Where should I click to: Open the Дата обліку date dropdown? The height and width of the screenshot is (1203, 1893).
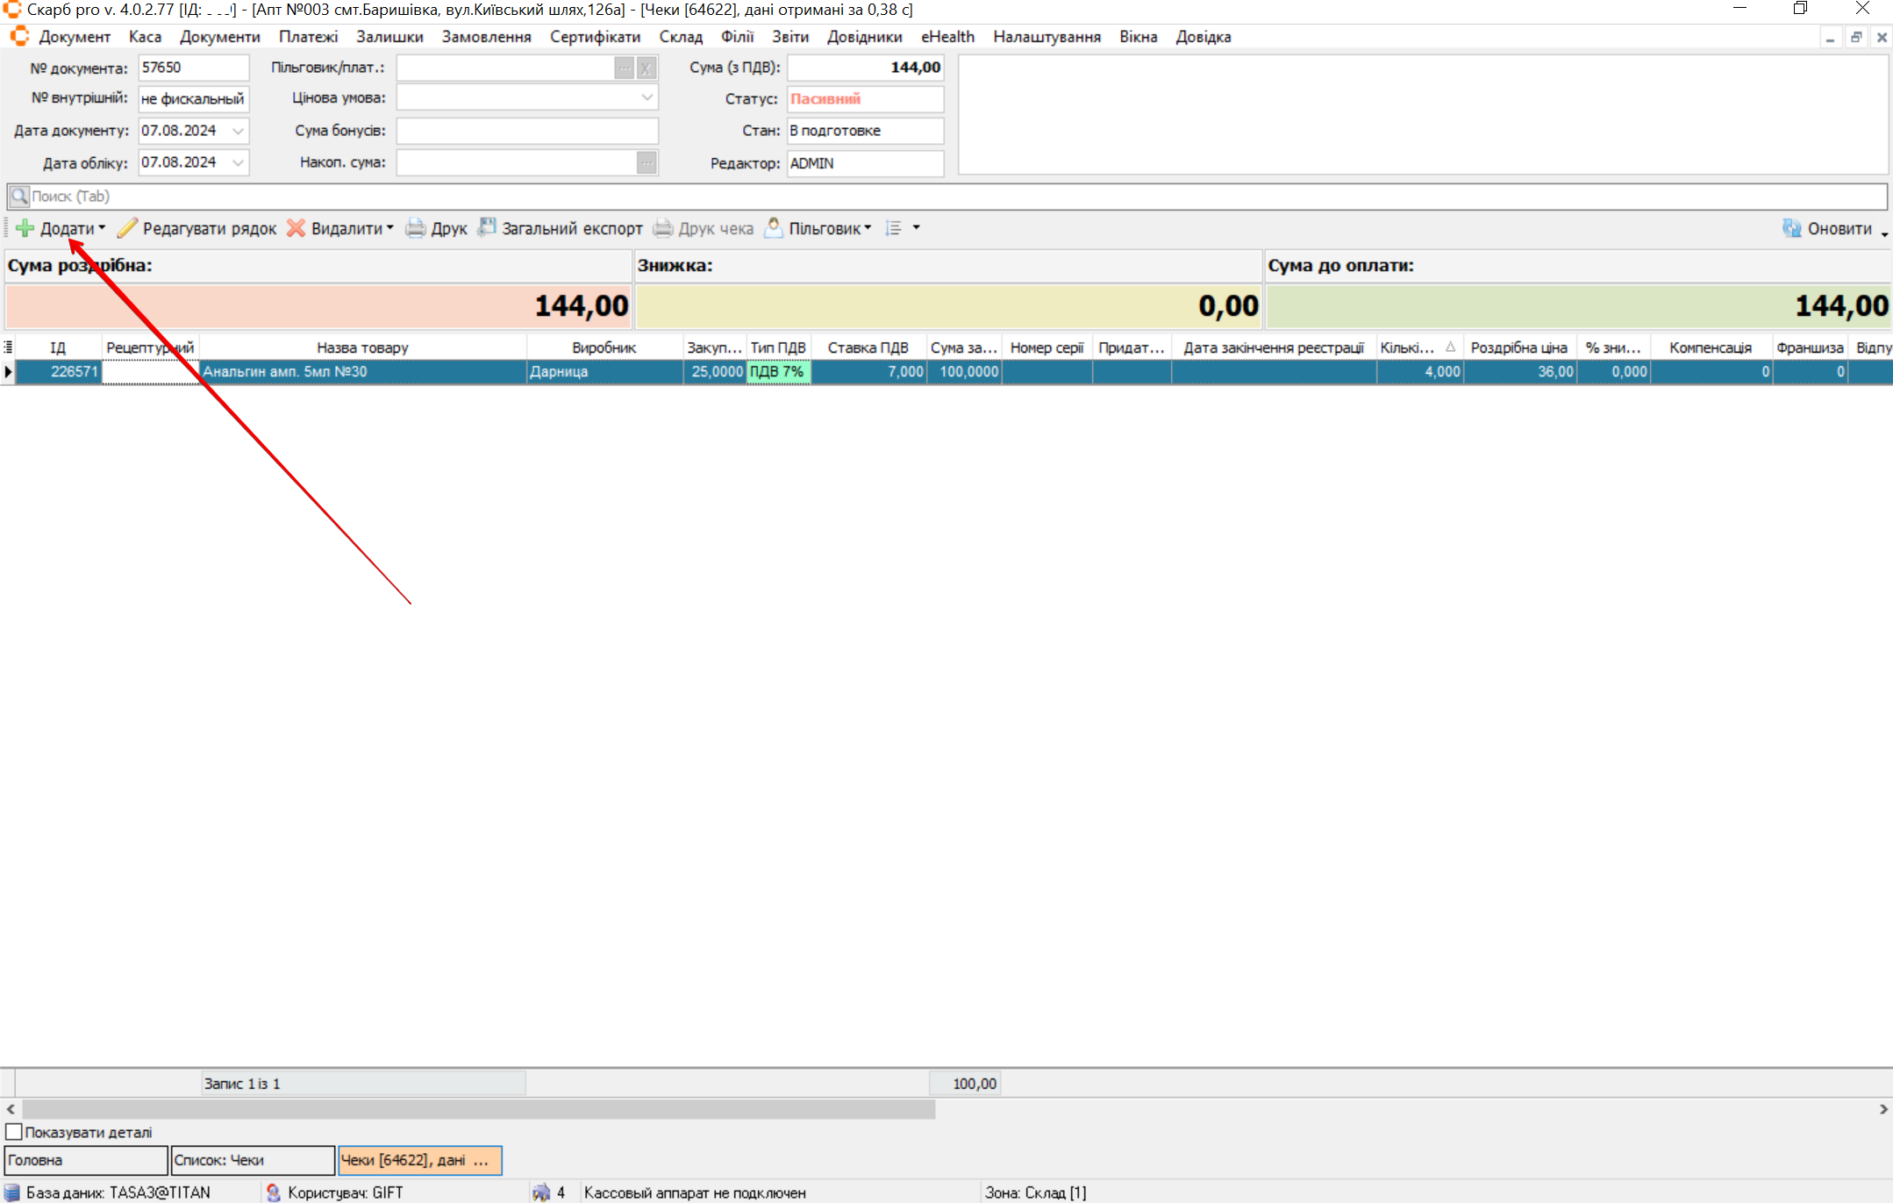(x=238, y=162)
